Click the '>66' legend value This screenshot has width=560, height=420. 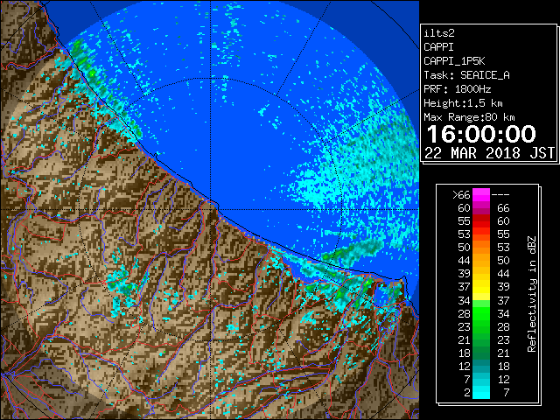[x=461, y=194]
